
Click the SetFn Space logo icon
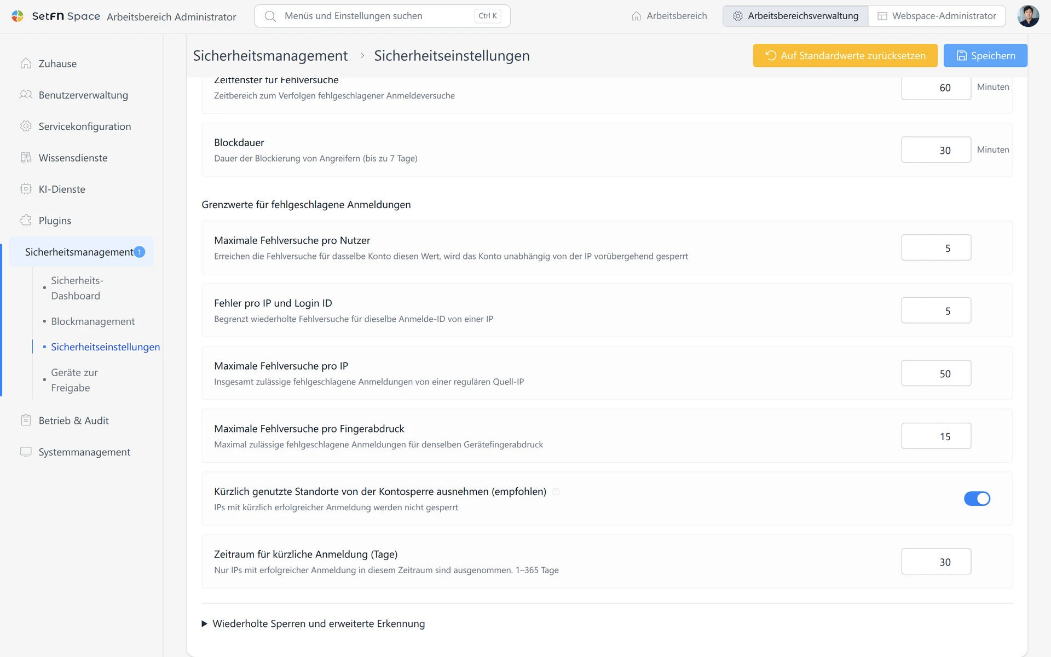pyautogui.click(x=18, y=16)
